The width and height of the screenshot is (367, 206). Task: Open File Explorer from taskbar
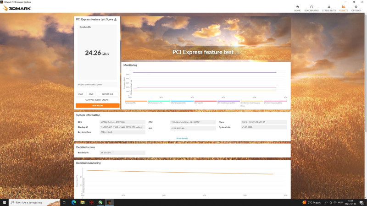[83, 202]
